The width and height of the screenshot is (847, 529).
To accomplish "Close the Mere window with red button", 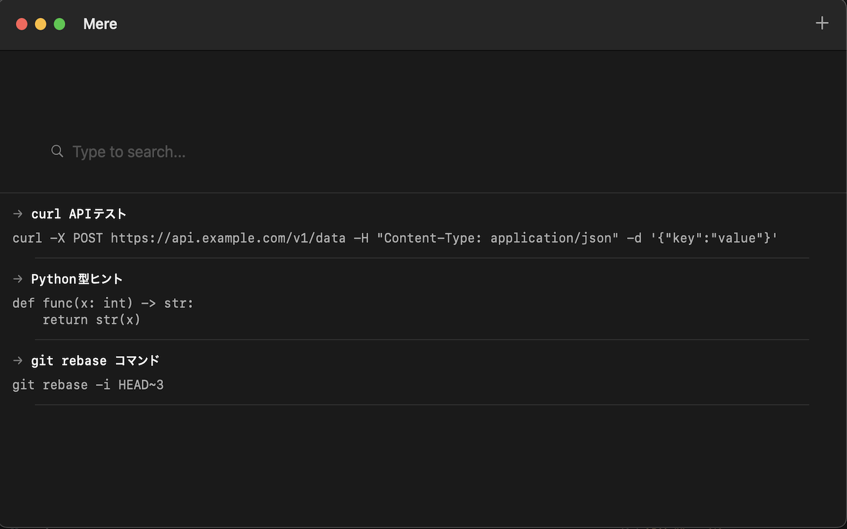I will tap(22, 24).
